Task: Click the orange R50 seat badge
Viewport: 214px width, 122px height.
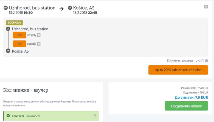Action: point(19,35)
